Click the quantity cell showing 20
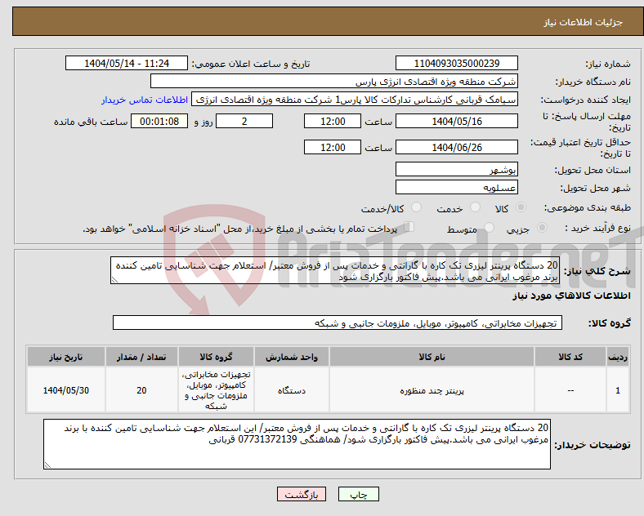644x516 pixels. click(x=141, y=390)
